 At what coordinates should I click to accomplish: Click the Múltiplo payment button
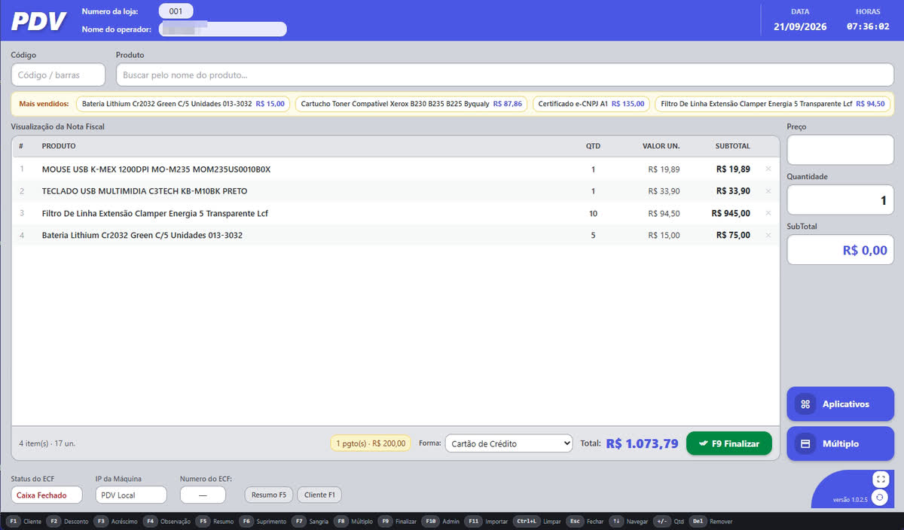840,444
